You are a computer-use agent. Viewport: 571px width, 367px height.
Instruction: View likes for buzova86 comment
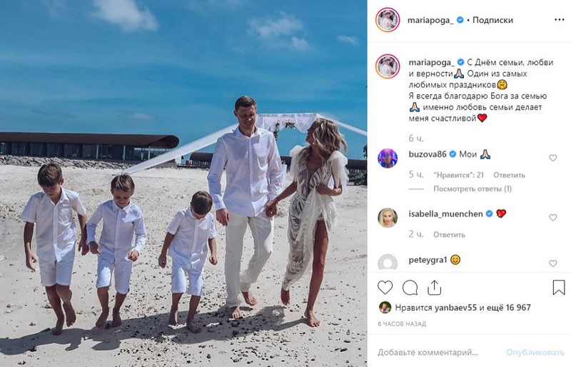point(458,176)
